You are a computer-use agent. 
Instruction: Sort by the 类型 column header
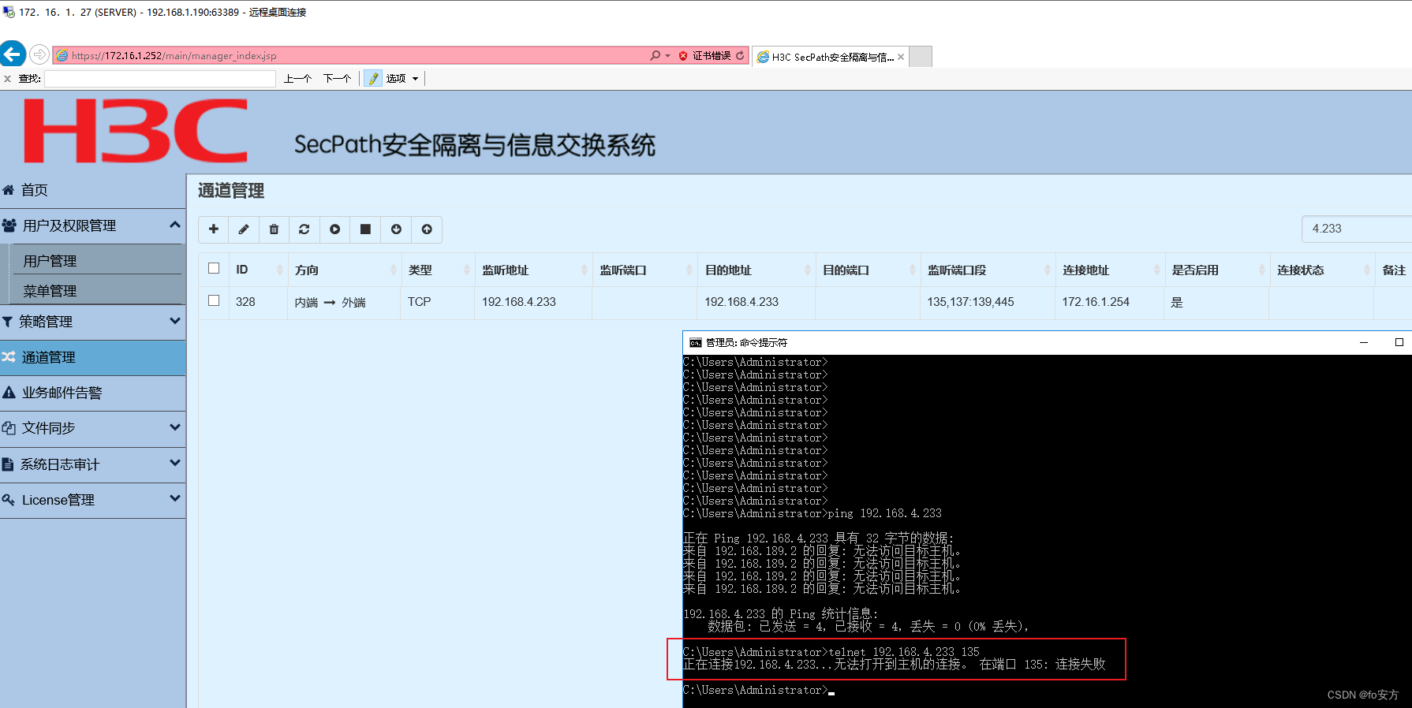(x=438, y=270)
